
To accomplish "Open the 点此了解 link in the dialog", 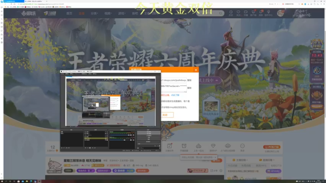I will [x=175, y=95].
